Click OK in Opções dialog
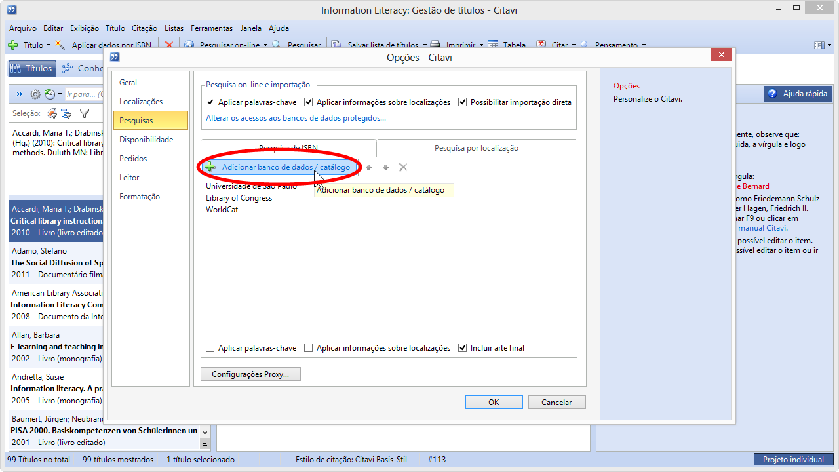 [x=494, y=403]
